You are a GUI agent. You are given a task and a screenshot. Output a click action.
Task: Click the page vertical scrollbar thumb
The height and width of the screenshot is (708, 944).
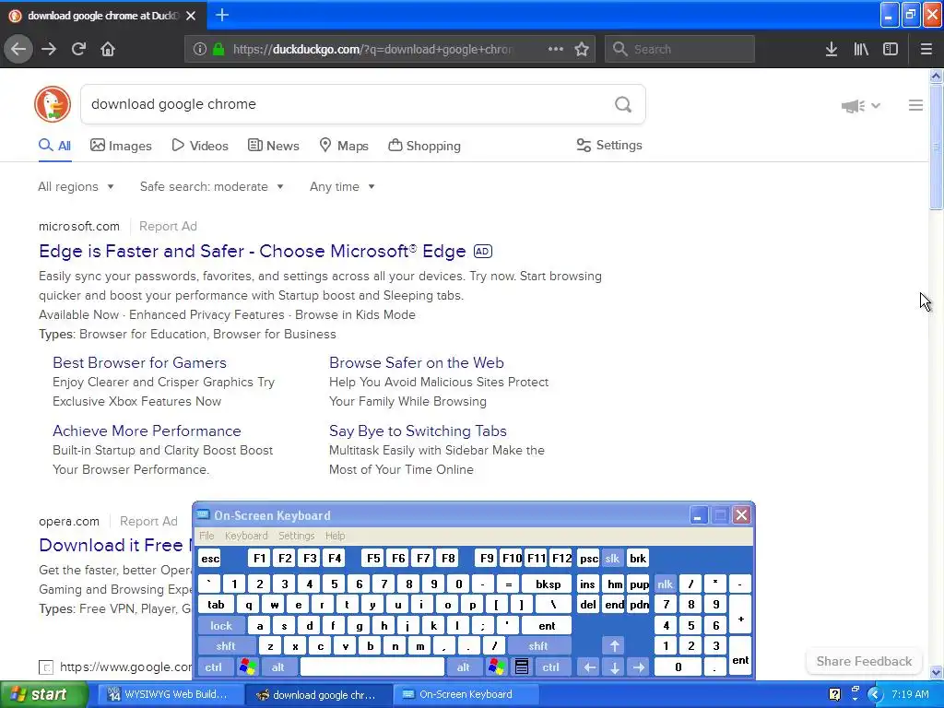pos(936,147)
